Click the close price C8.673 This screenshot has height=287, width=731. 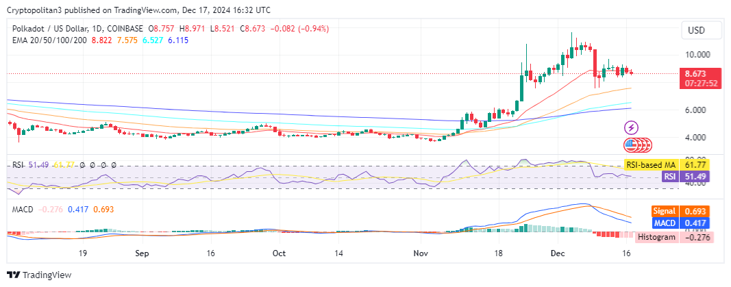(252, 28)
